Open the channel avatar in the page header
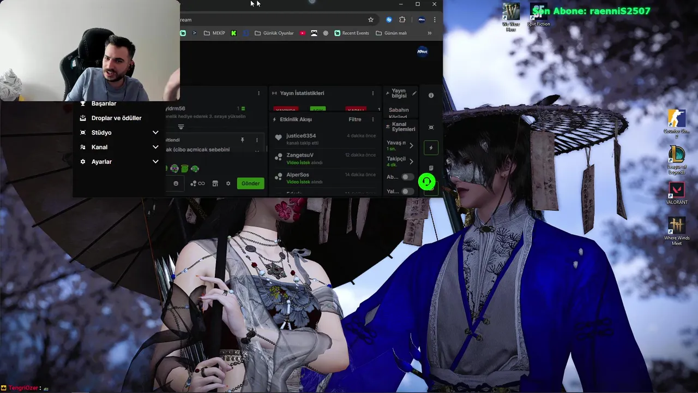 point(422,51)
